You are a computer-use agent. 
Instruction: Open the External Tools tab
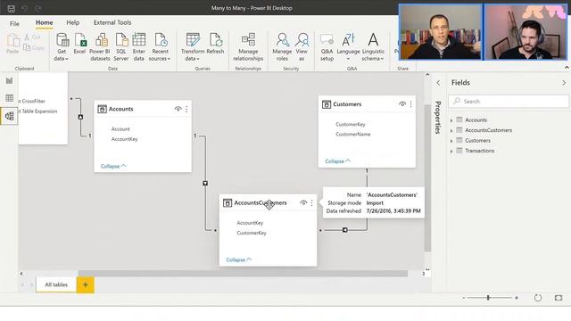(x=112, y=22)
